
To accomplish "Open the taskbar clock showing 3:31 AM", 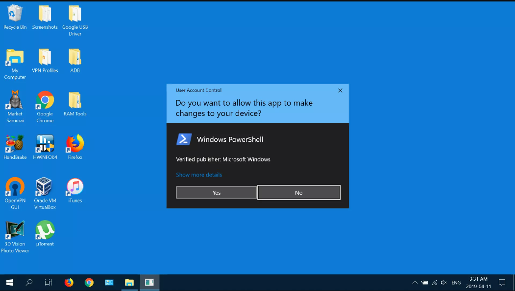I will pos(478,283).
